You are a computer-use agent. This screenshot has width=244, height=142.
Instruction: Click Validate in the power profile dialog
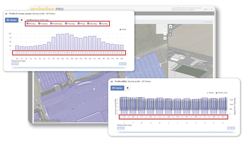(x=11, y=20)
